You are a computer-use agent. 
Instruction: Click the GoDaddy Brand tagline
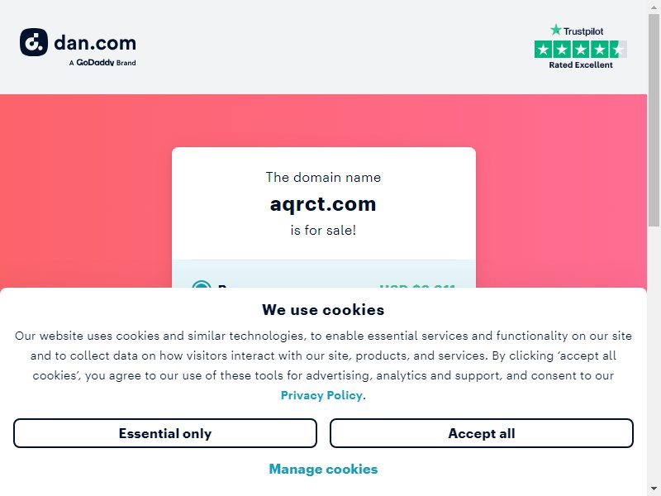(x=102, y=63)
